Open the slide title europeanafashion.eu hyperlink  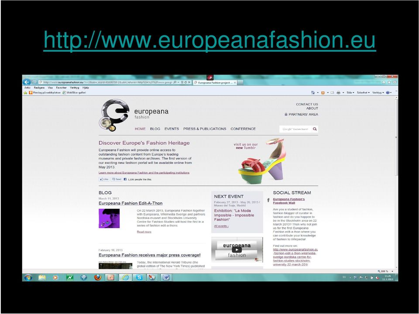coord(210,40)
